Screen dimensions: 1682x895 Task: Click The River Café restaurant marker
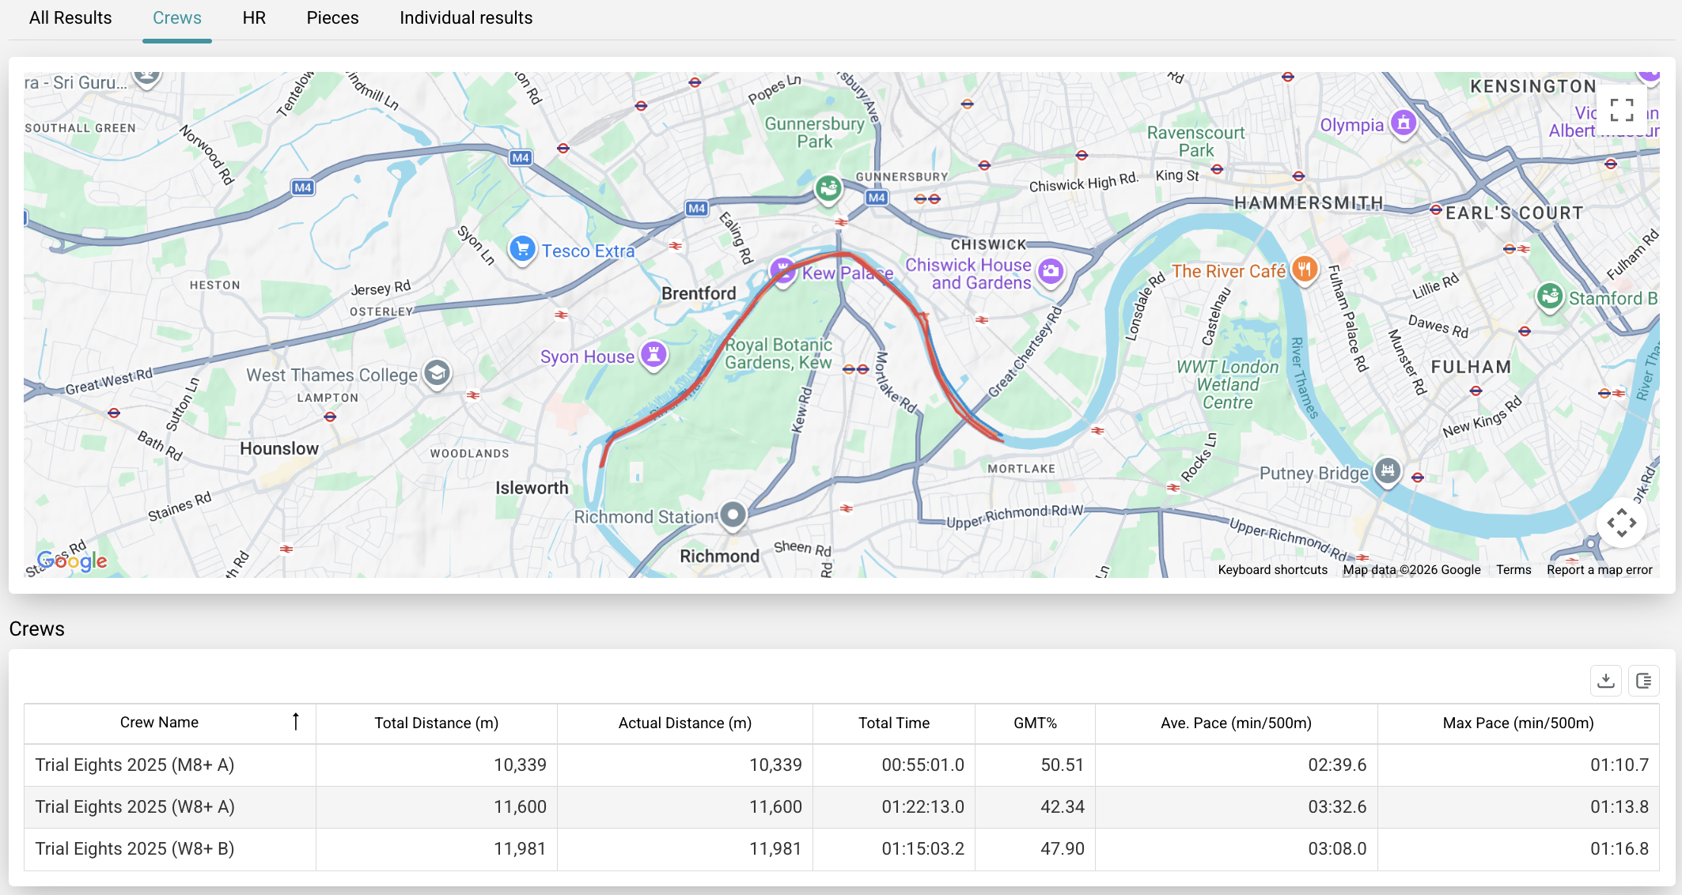[1305, 270]
